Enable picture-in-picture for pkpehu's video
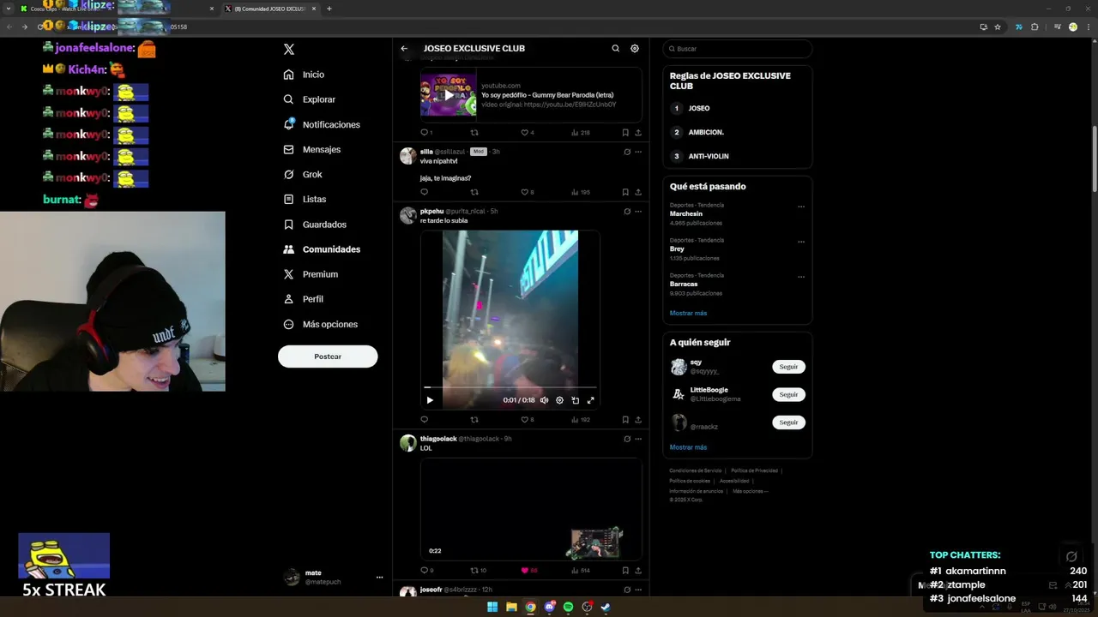 tap(575, 400)
